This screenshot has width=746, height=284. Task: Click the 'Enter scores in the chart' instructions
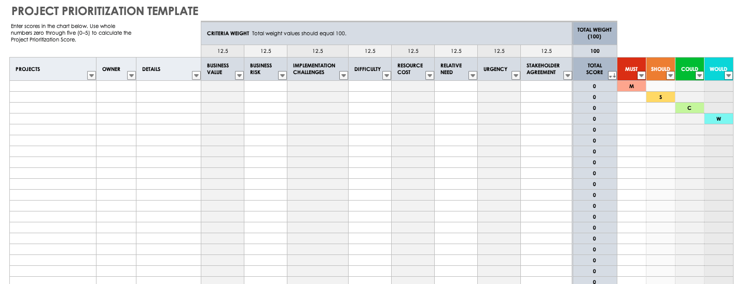coord(71,33)
